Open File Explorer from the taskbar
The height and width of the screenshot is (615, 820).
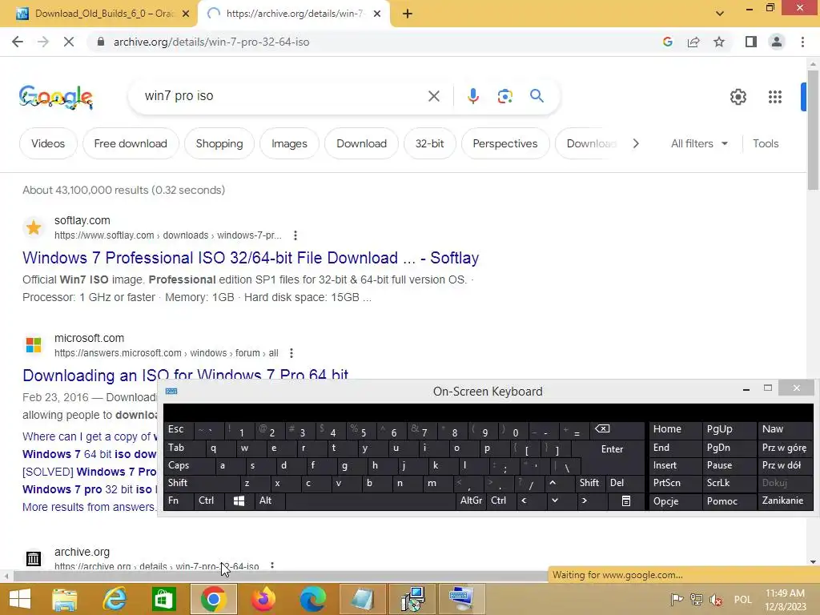point(64,599)
